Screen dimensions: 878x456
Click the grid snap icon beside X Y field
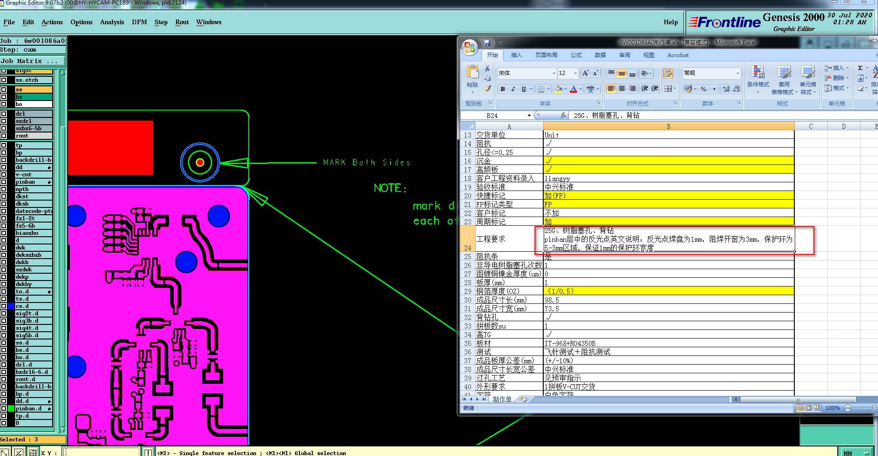click(x=33, y=452)
